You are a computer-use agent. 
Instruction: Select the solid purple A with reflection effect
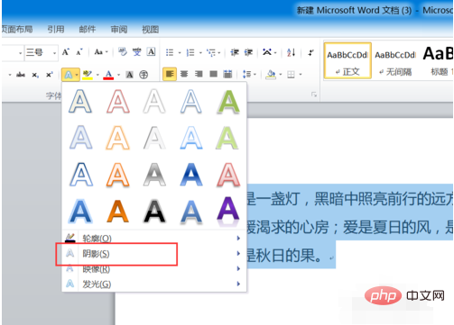pyautogui.click(x=228, y=212)
